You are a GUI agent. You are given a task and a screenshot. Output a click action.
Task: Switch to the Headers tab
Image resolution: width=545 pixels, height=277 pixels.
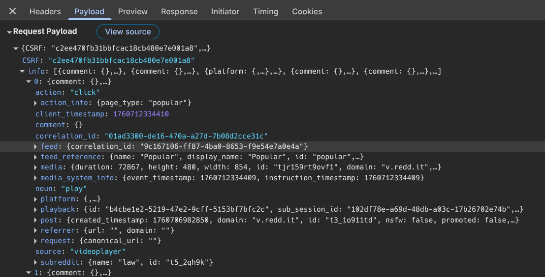tap(45, 11)
